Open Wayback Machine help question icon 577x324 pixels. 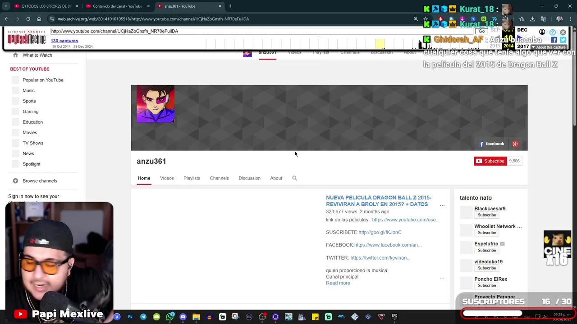(553, 32)
